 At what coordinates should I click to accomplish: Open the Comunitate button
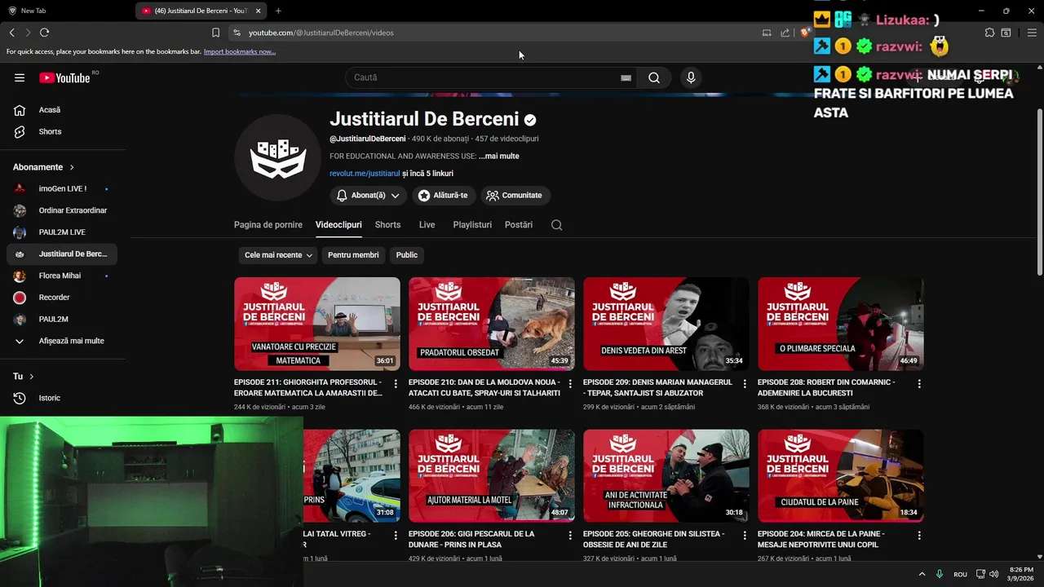515,196
